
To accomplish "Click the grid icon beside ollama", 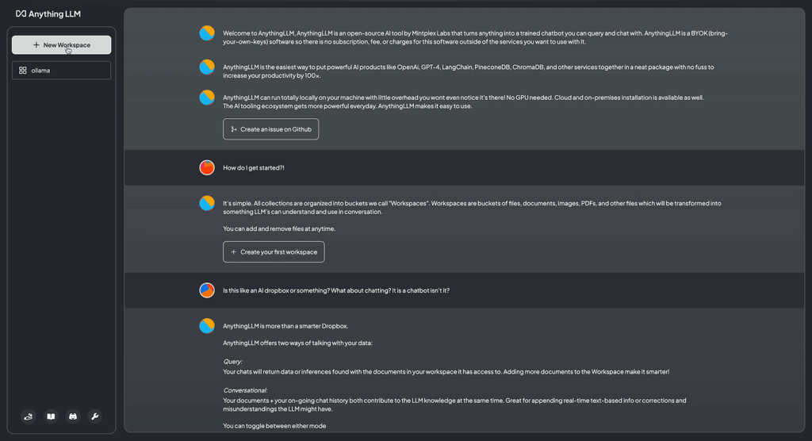I will pos(23,71).
